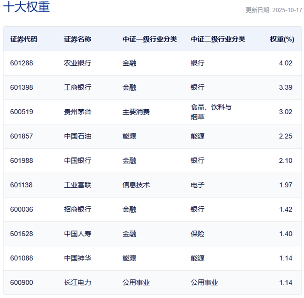Viewport: 304px width, 298px height.
Task: Click the 信息技术 industry cell
Action: pos(136,185)
